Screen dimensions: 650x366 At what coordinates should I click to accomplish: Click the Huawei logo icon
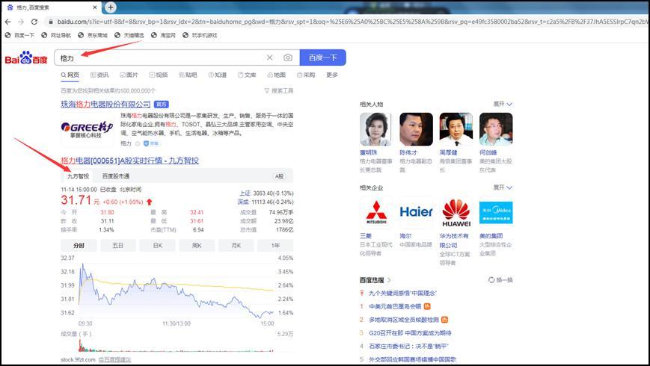[x=456, y=213]
